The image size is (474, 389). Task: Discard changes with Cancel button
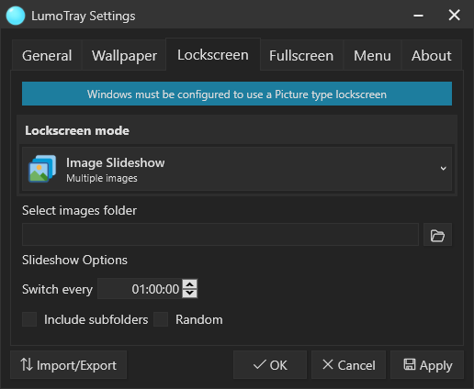[348, 365]
